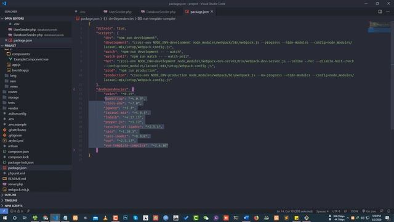Screen dimensions: 394x222
Task: Open Firefox from the taskbar
Action: point(256,218)
